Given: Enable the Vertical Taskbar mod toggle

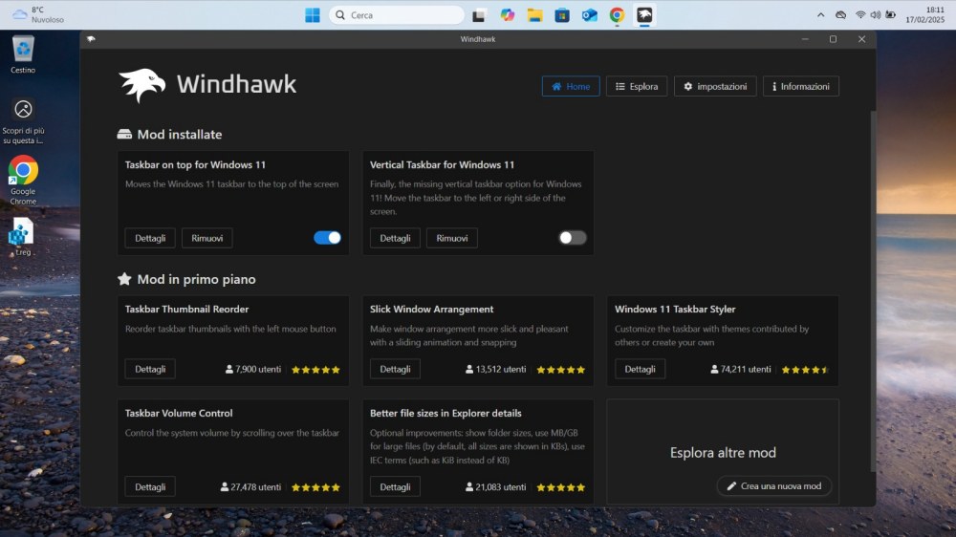Looking at the screenshot, I should (x=573, y=238).
